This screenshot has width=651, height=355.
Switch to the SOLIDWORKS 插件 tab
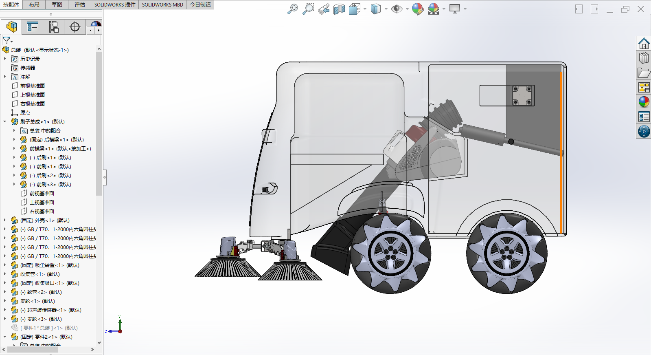(x=115, y=4)
